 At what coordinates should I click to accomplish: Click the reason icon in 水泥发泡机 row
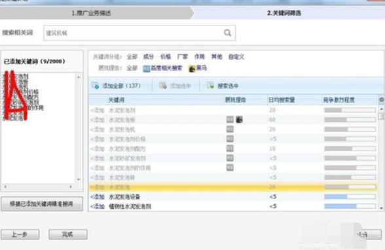click(230, 129)
